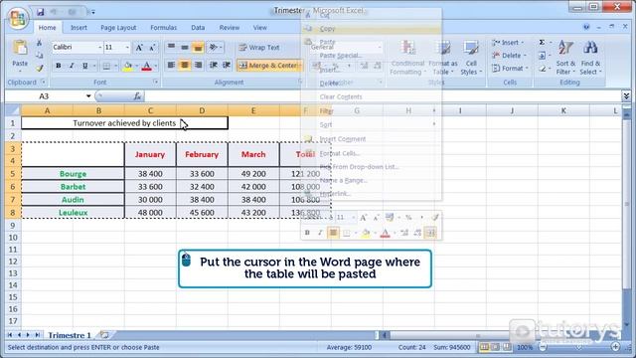
Task: Click the Orientation text-angle icon
Action: 213,48
